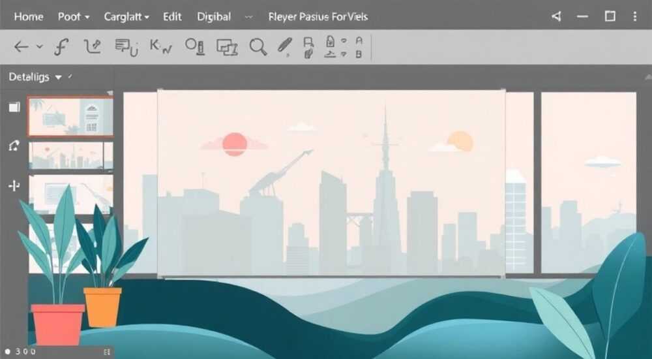Click the Rleyer Pasiue ForViels title
The image size is (652, 359).
click(318, 17)
